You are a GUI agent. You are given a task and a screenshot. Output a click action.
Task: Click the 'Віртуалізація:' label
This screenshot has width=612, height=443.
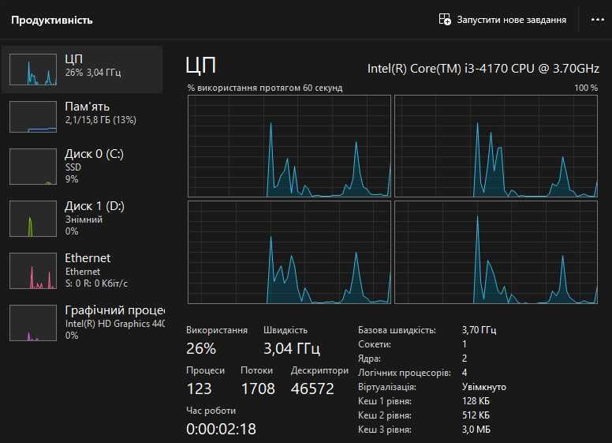pyautogui.click(x=386, y=387)
